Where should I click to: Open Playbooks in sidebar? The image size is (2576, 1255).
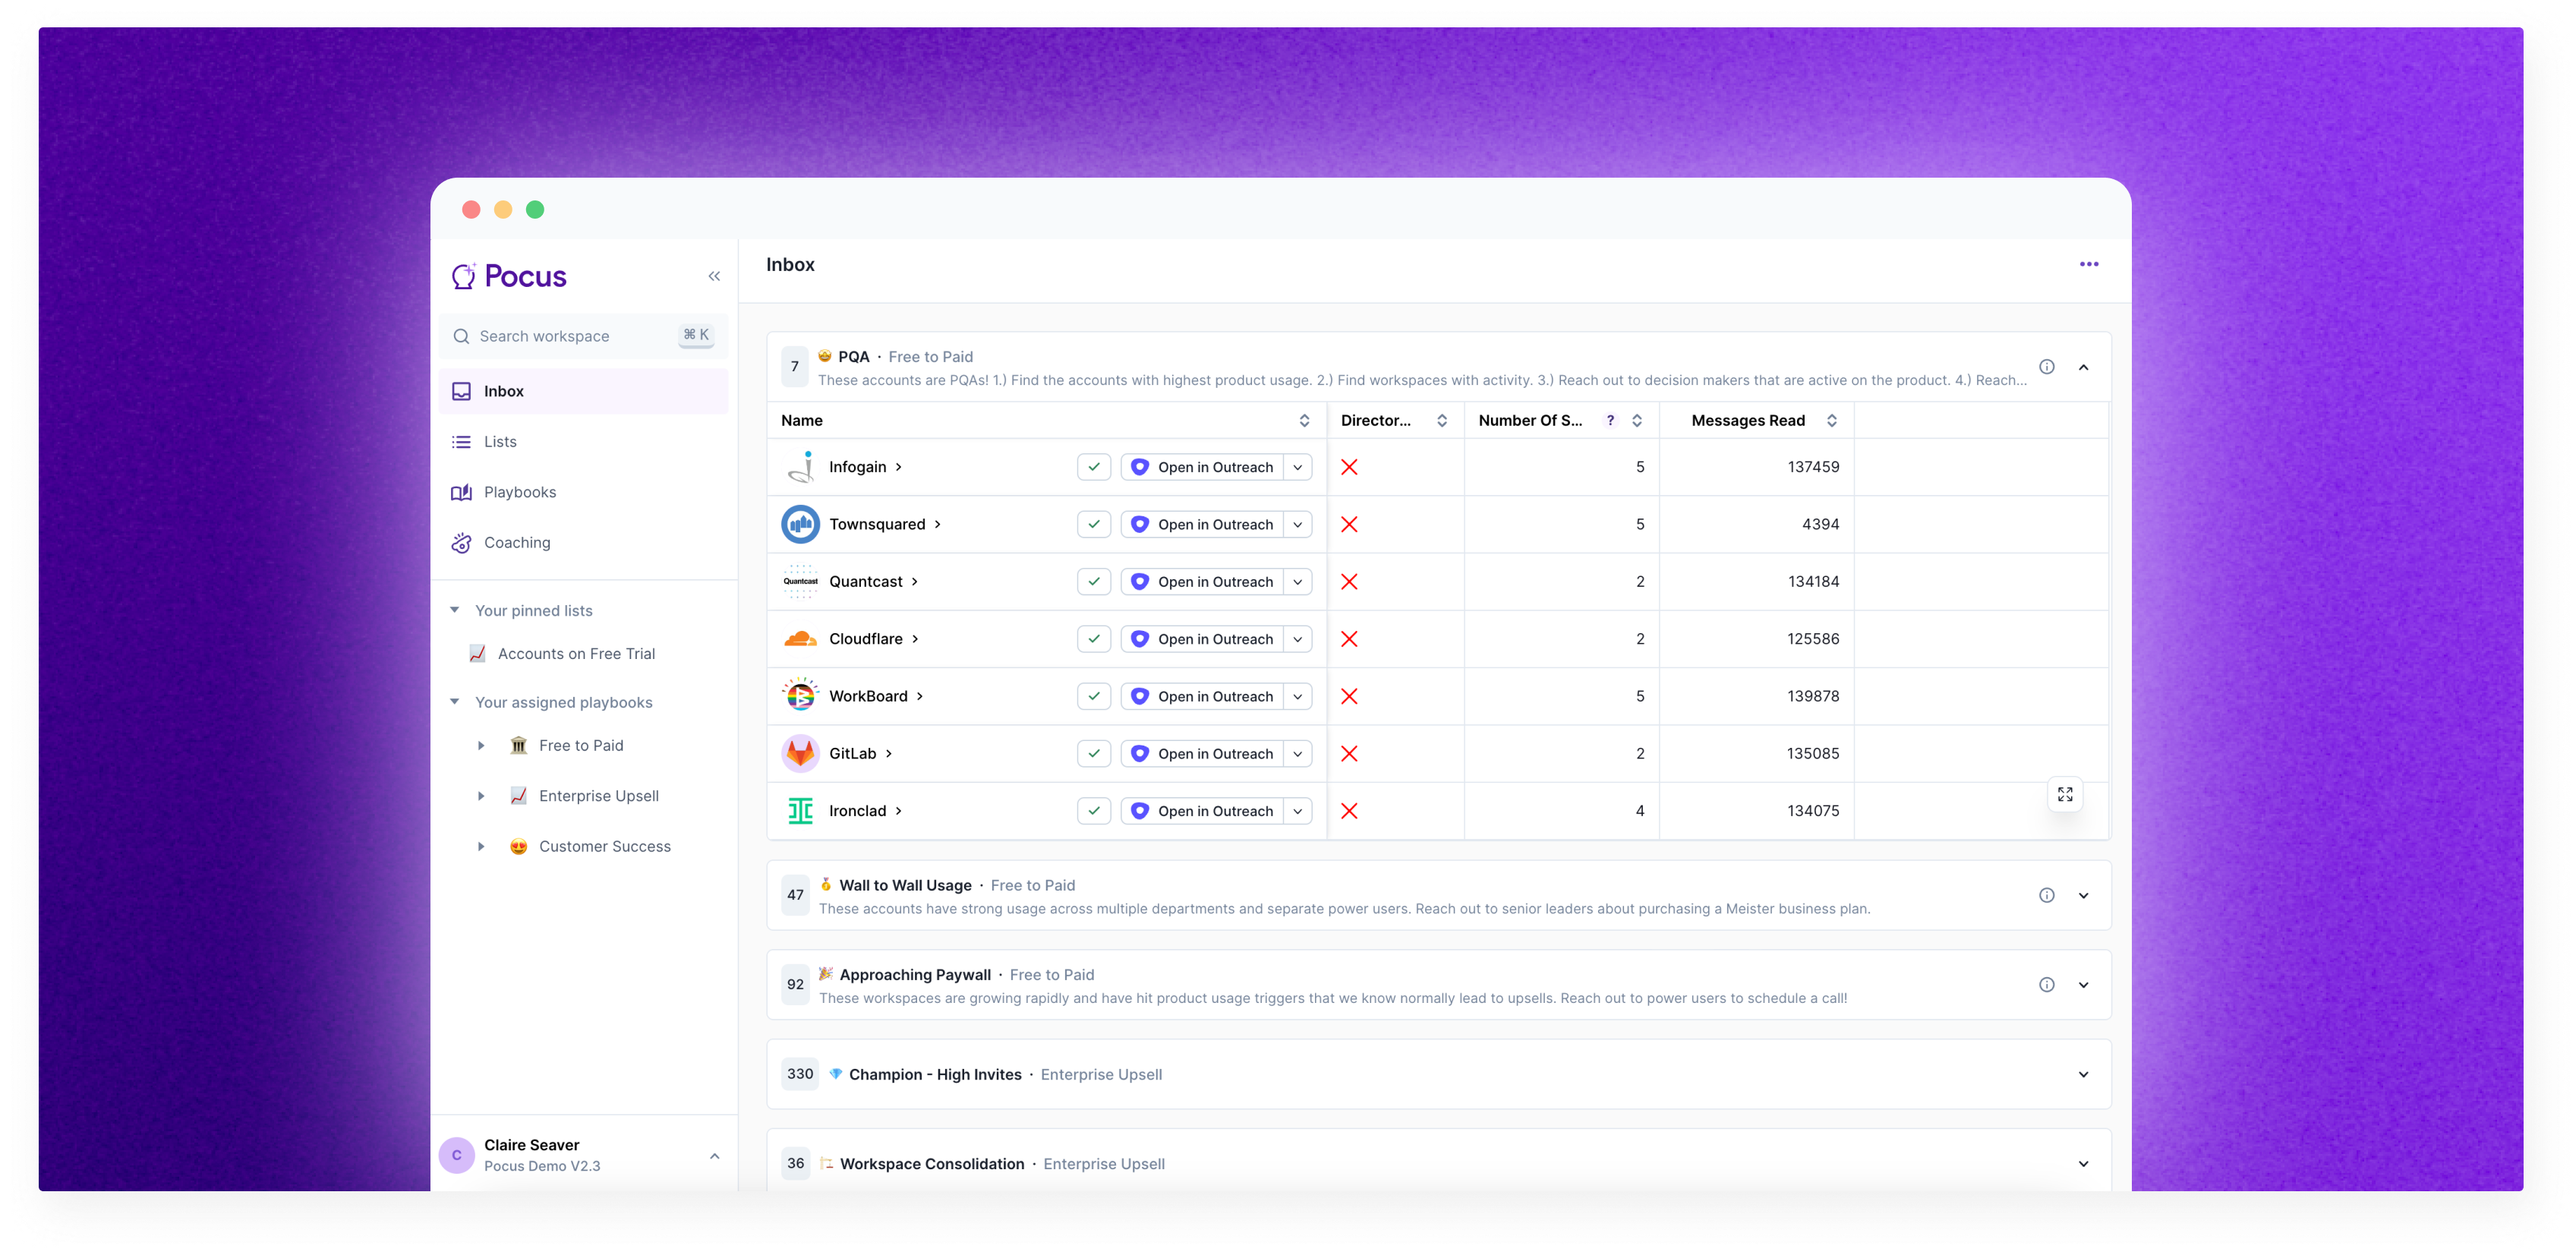tap(519, 492)
